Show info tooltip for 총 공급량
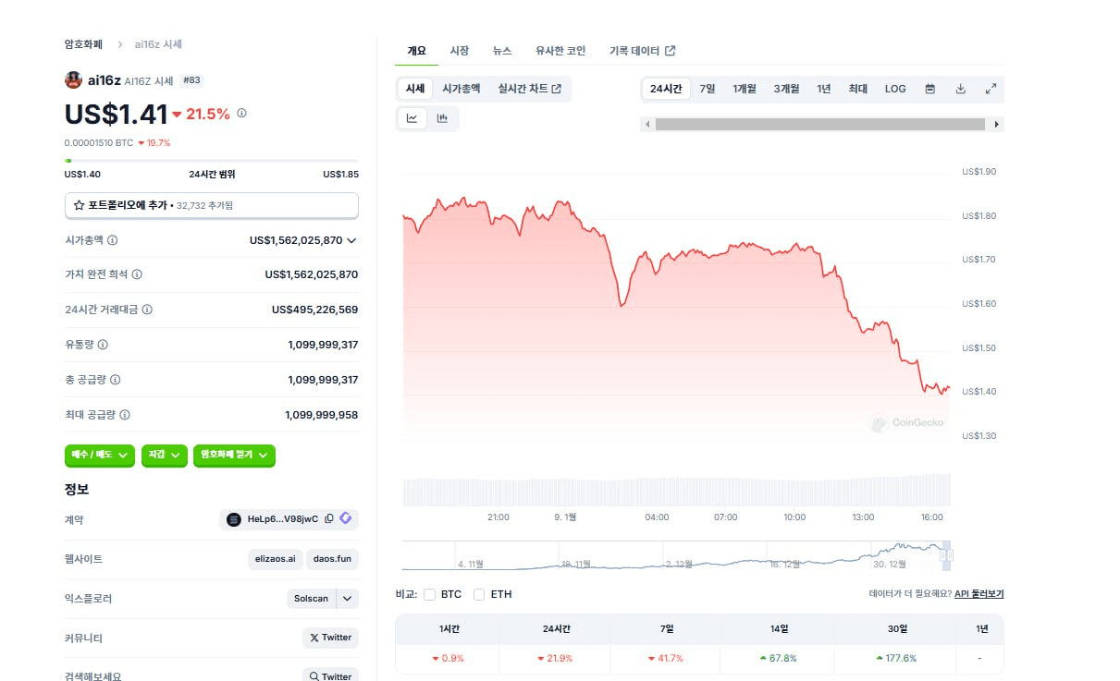 (115, 380)
